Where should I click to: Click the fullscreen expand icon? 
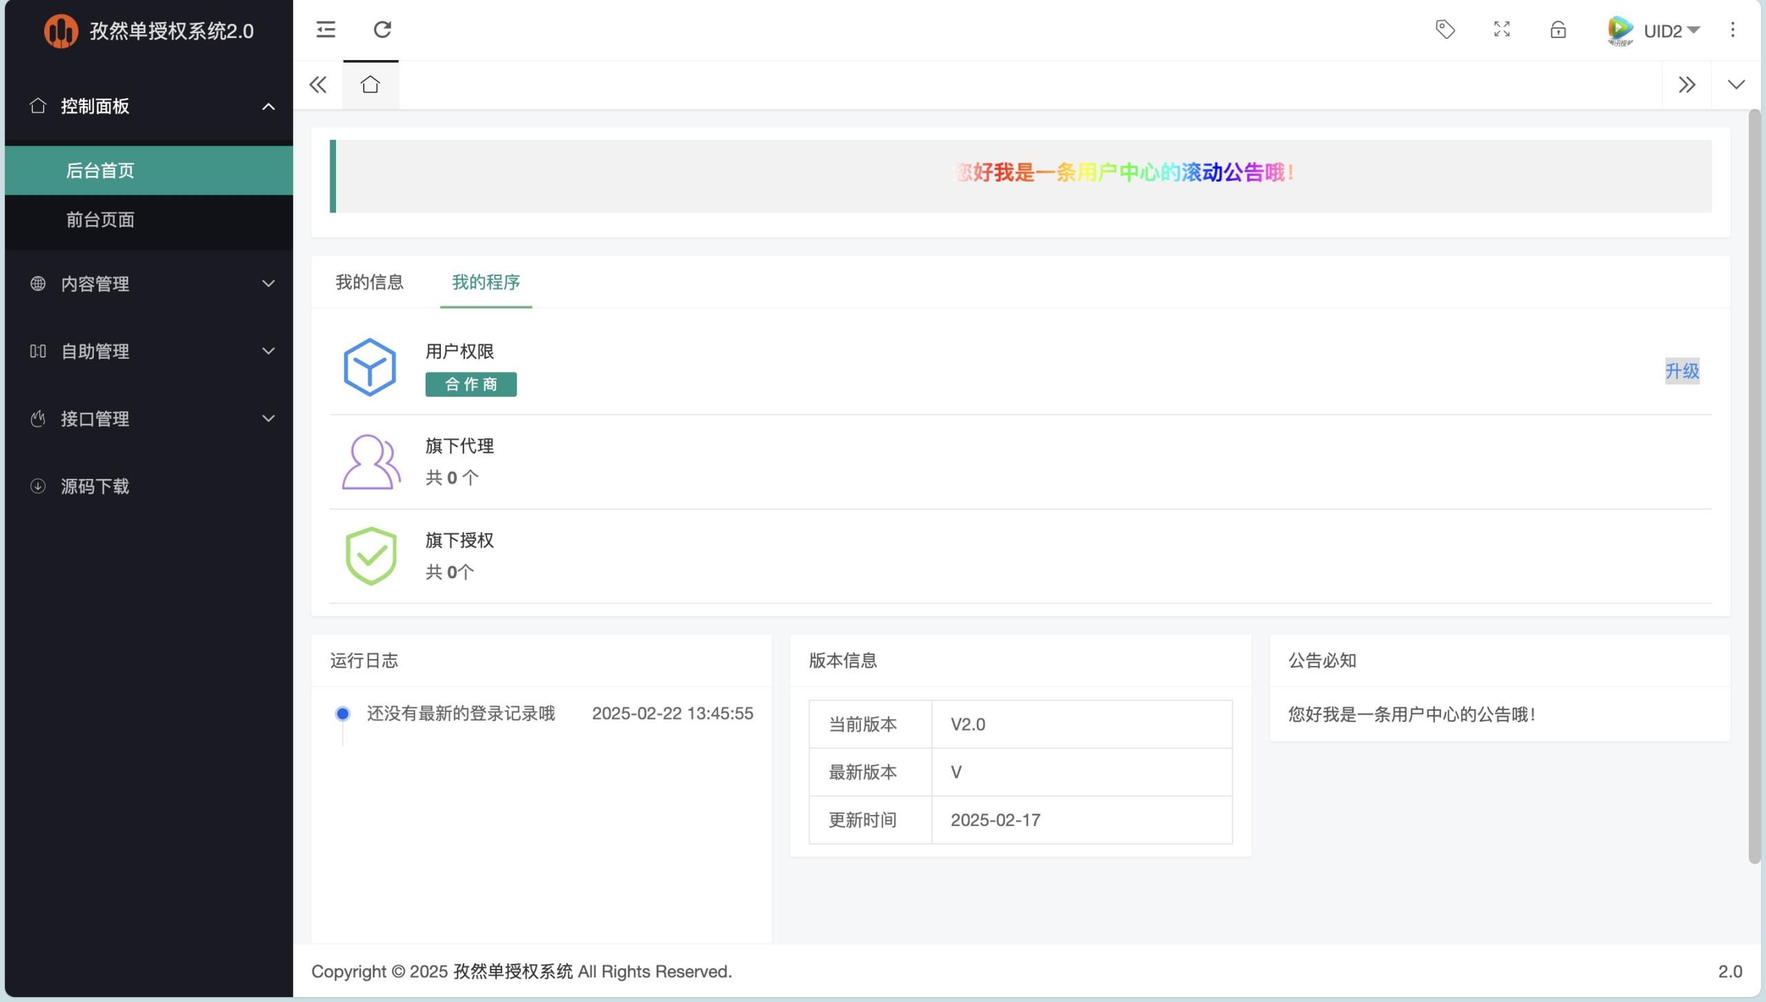pos(1502,29)
